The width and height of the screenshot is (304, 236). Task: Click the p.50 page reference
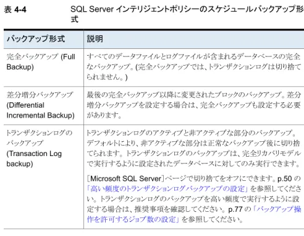(x=285, y=178)
